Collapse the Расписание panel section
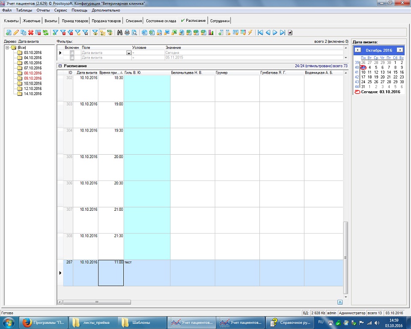 point(60,66)
